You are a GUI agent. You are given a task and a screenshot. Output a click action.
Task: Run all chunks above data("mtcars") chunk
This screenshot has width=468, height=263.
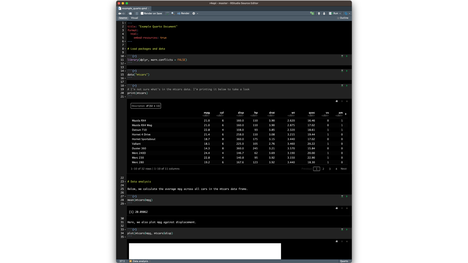pyautogui.click(x=342, y=71)
